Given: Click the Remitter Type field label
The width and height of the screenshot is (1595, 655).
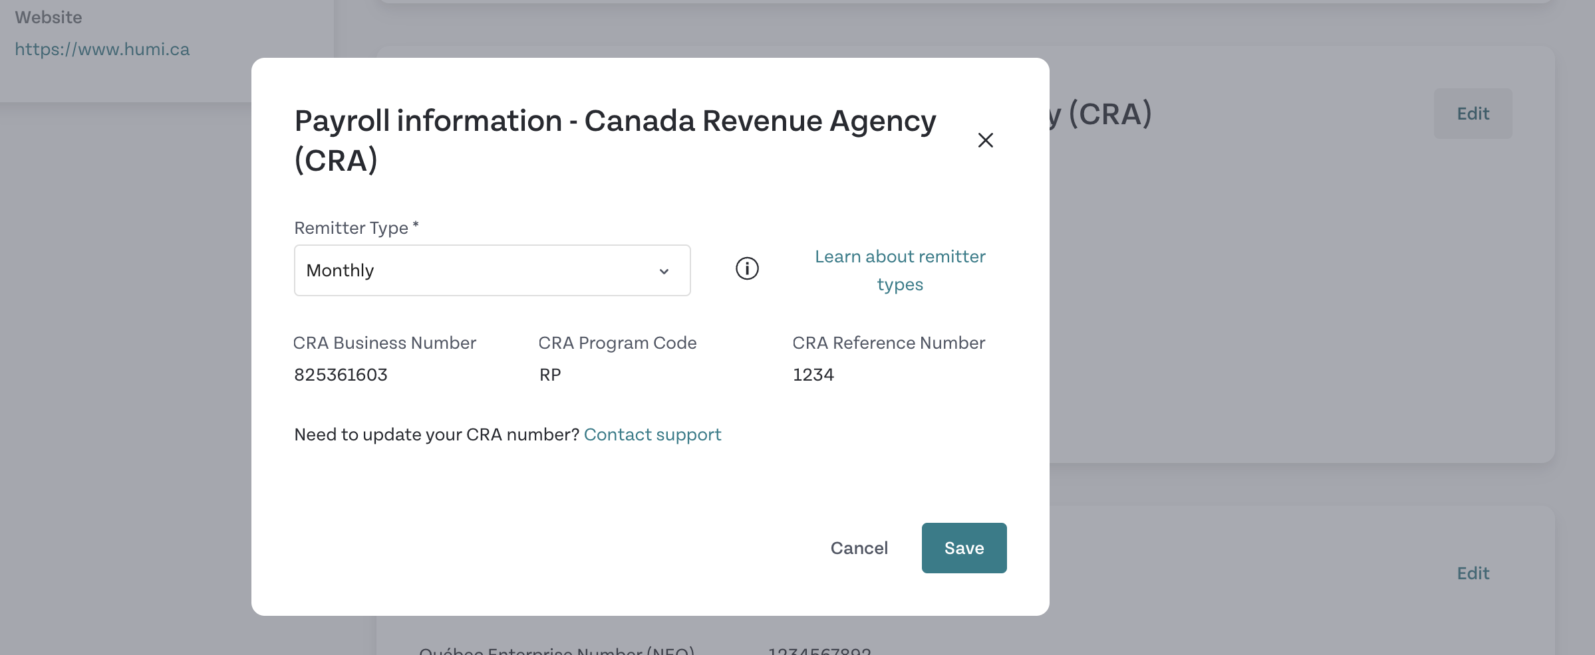Looking at the screenshot, I should pyautogui.click(x=357, y=228).
